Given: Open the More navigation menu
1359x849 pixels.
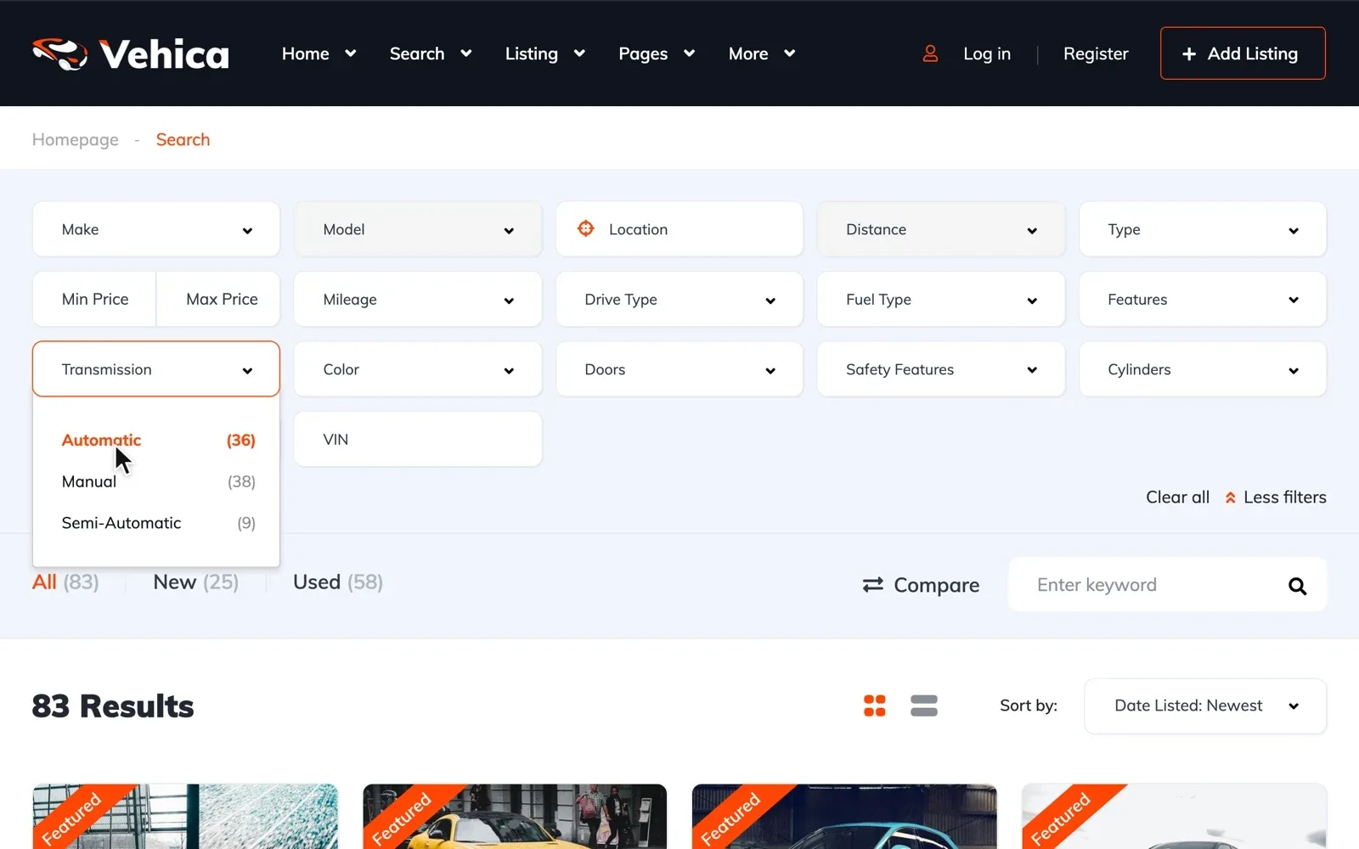Looking at the screenshot, I should (x=762, y=53).
